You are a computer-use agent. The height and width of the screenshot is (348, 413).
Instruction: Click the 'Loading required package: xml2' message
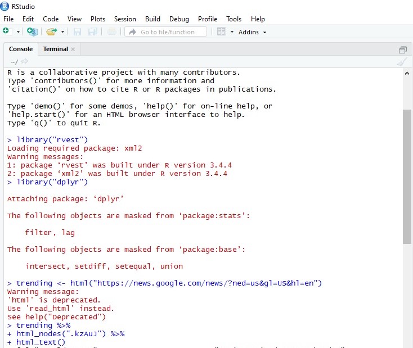point(74,148)
